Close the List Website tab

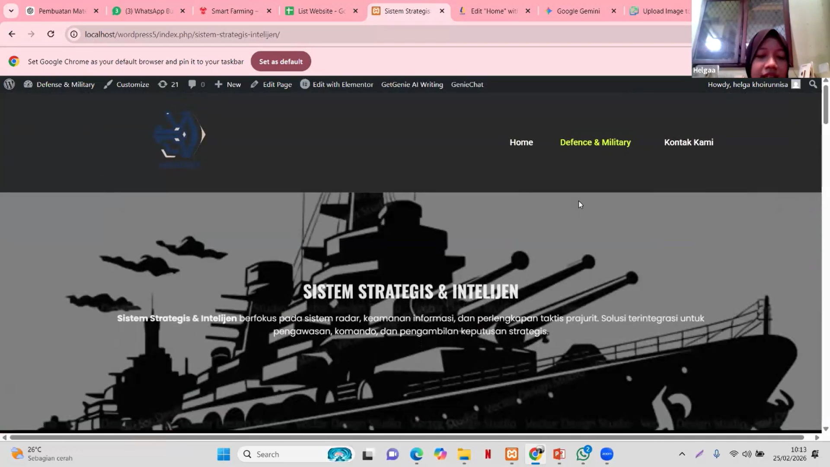click(x=355, y=11)
